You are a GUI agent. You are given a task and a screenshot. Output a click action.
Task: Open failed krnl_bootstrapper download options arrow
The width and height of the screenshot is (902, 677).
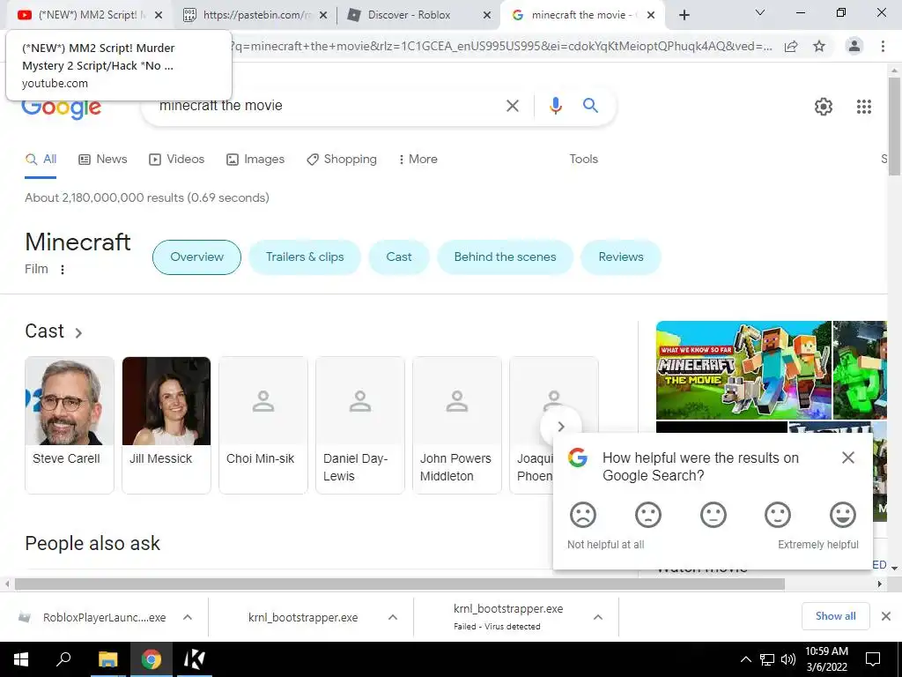(x=598, y=617)
